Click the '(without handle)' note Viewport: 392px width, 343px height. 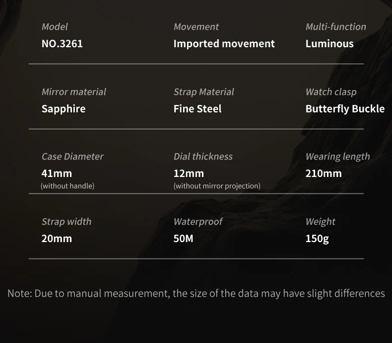(67, 186)
